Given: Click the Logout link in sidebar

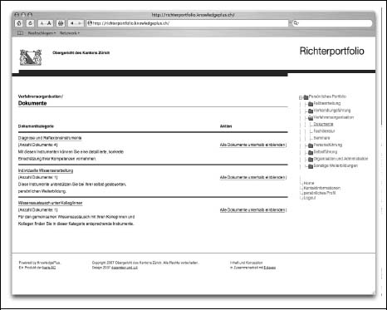Looking at the screenshot, I should click(310, 198).
